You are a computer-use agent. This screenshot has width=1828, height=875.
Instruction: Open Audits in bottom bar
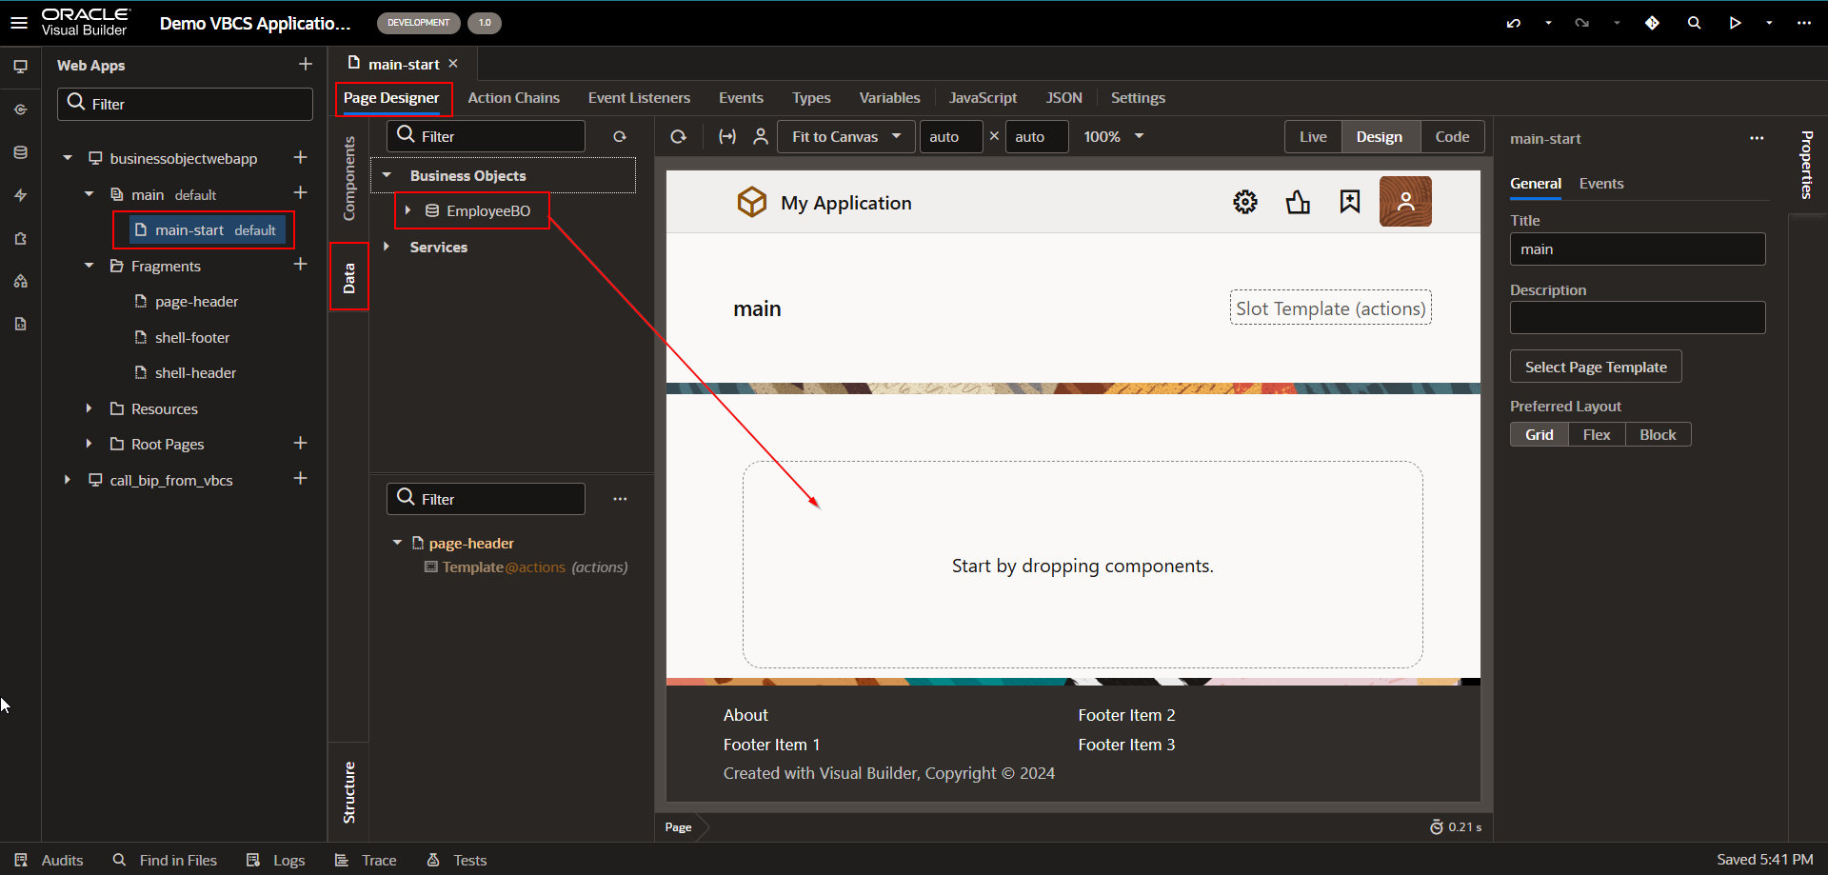50,860
